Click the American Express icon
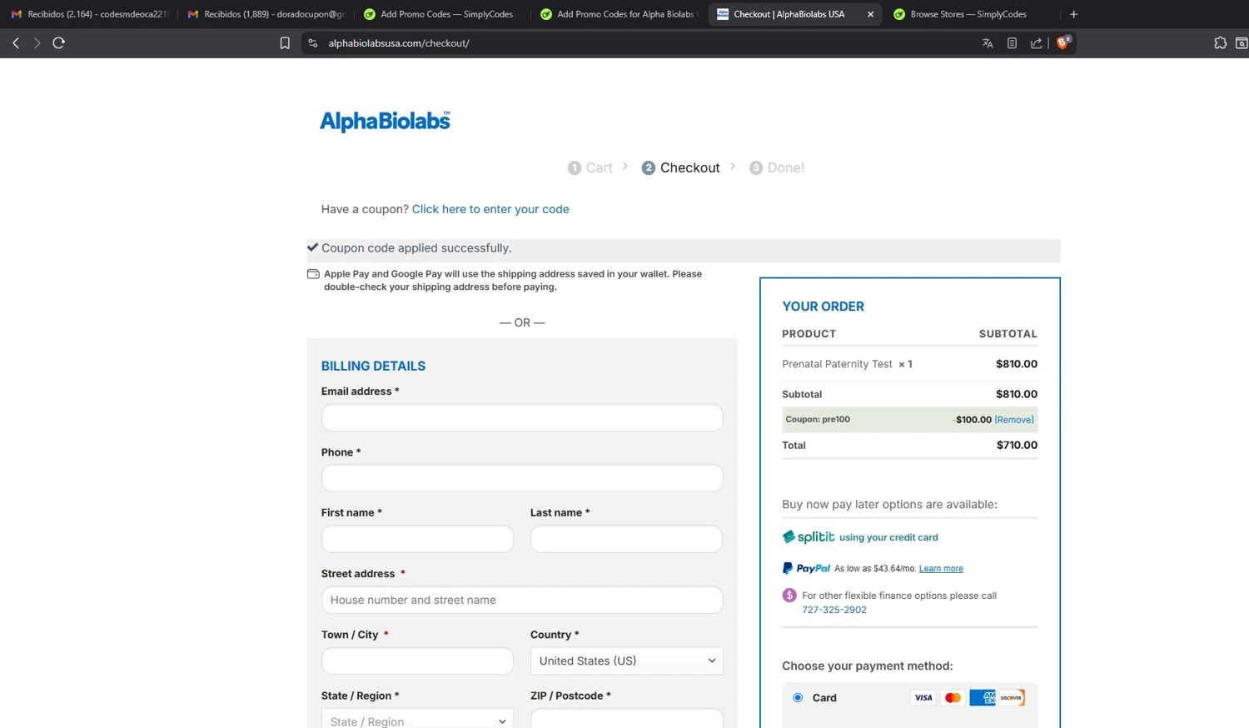1249x728 pixels. (983, 698)
